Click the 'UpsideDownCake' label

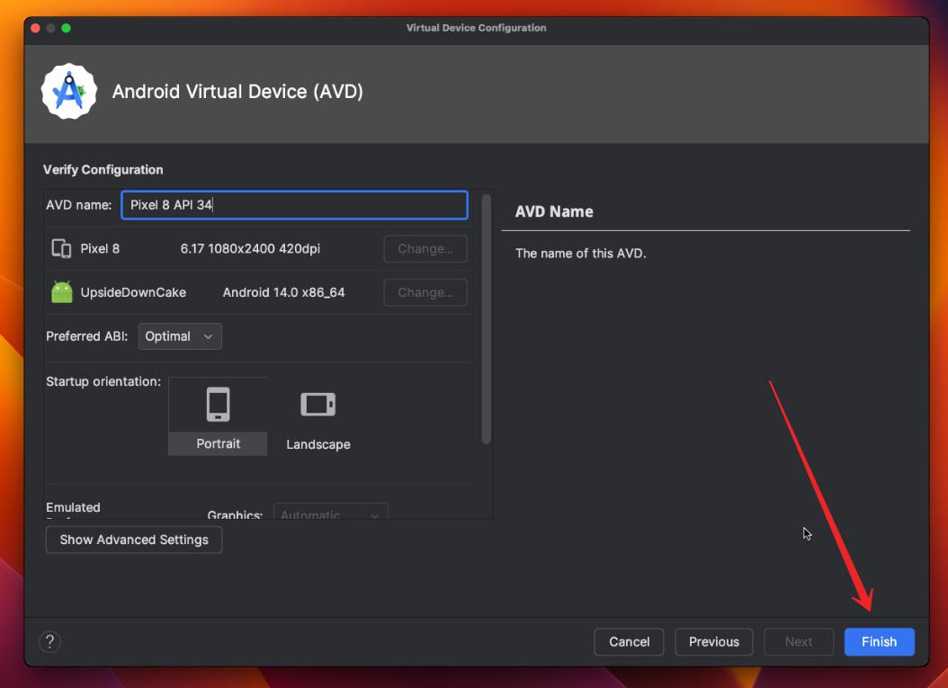(133, 292)
